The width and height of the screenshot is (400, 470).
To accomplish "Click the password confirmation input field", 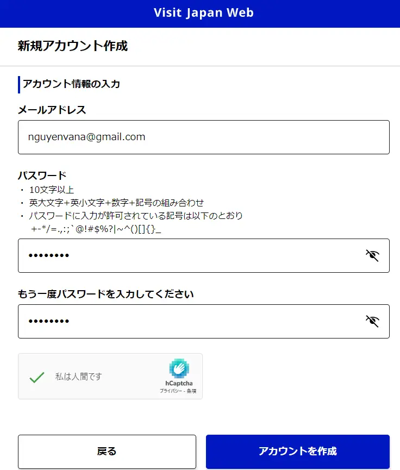I will coord(190,321).
